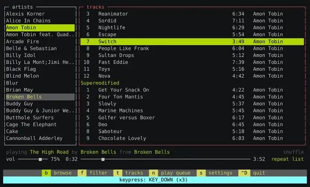Select artist Arcade Fire
The width and height of the screenshot is (310, 187).
coord(40,41)
